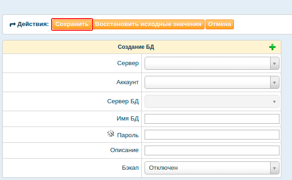The height and width of the screenshot is (180, 292).
Task: Click the Сервер dropdown arrow
Action: pyautogui.click(x=274, y=64)
